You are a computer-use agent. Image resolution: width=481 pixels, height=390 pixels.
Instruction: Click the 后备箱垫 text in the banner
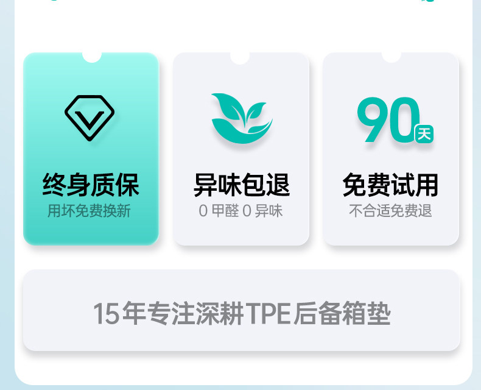(342, 314)
